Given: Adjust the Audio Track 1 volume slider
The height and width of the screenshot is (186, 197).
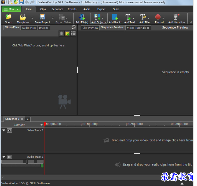Looking at the screenshot, I should (14, 161).
